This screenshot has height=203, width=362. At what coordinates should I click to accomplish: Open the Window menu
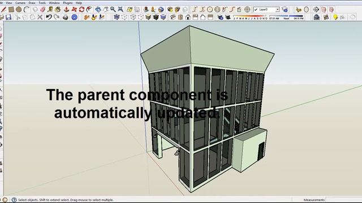click(54, 3)
